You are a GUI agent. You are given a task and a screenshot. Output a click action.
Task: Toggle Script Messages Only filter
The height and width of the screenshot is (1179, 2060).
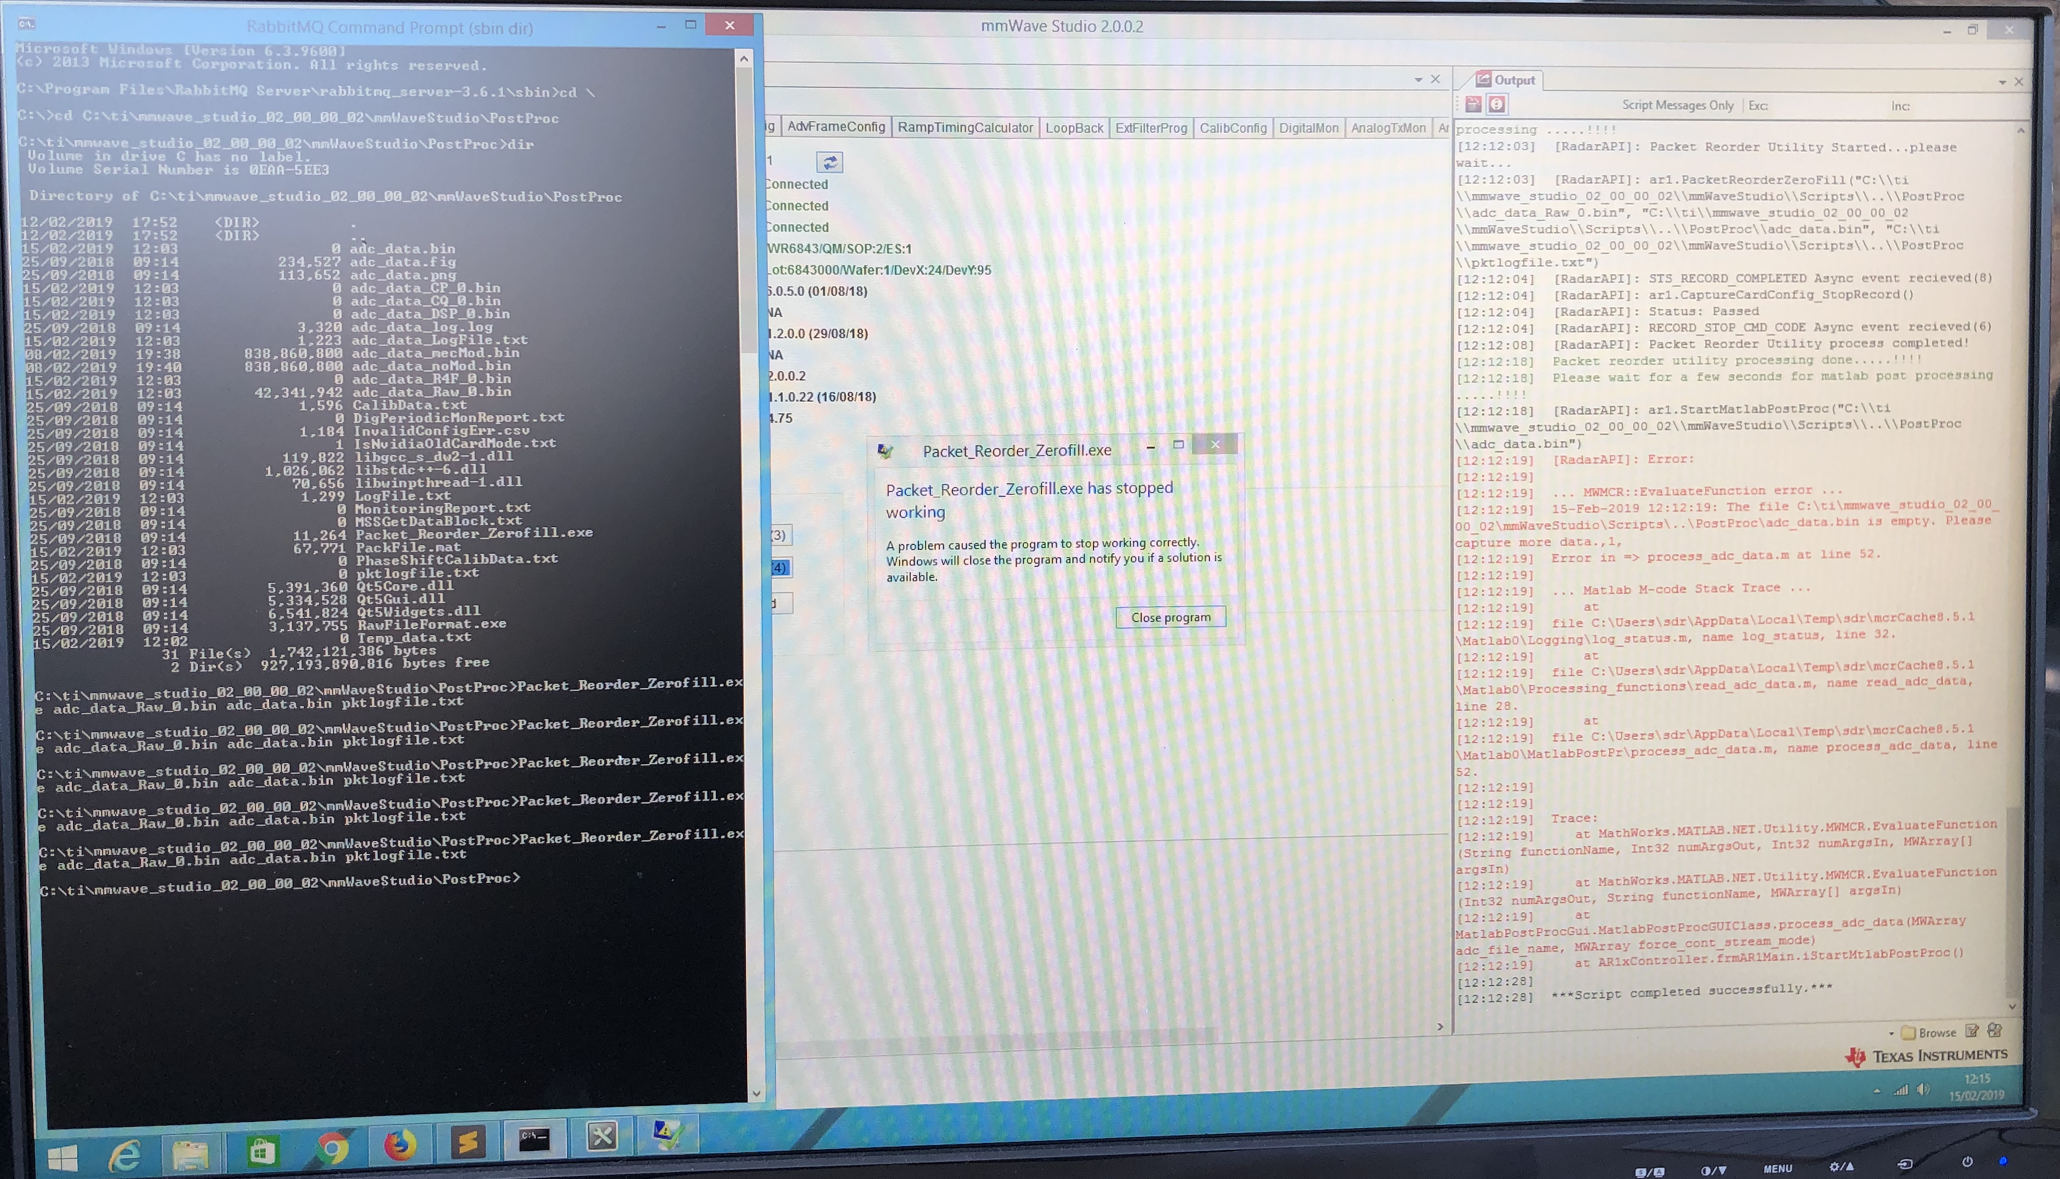(x=1677, y=105)
